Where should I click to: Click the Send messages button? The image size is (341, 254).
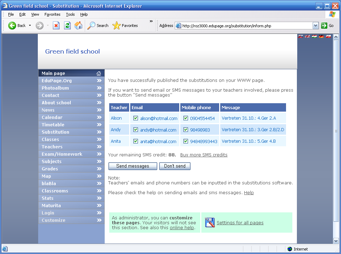133,166
